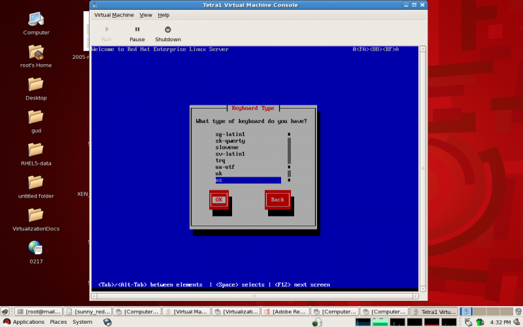Viewport: 523px width, 327px height.
Task: Click the Pause toolbar icon
Action: [137, 29]
